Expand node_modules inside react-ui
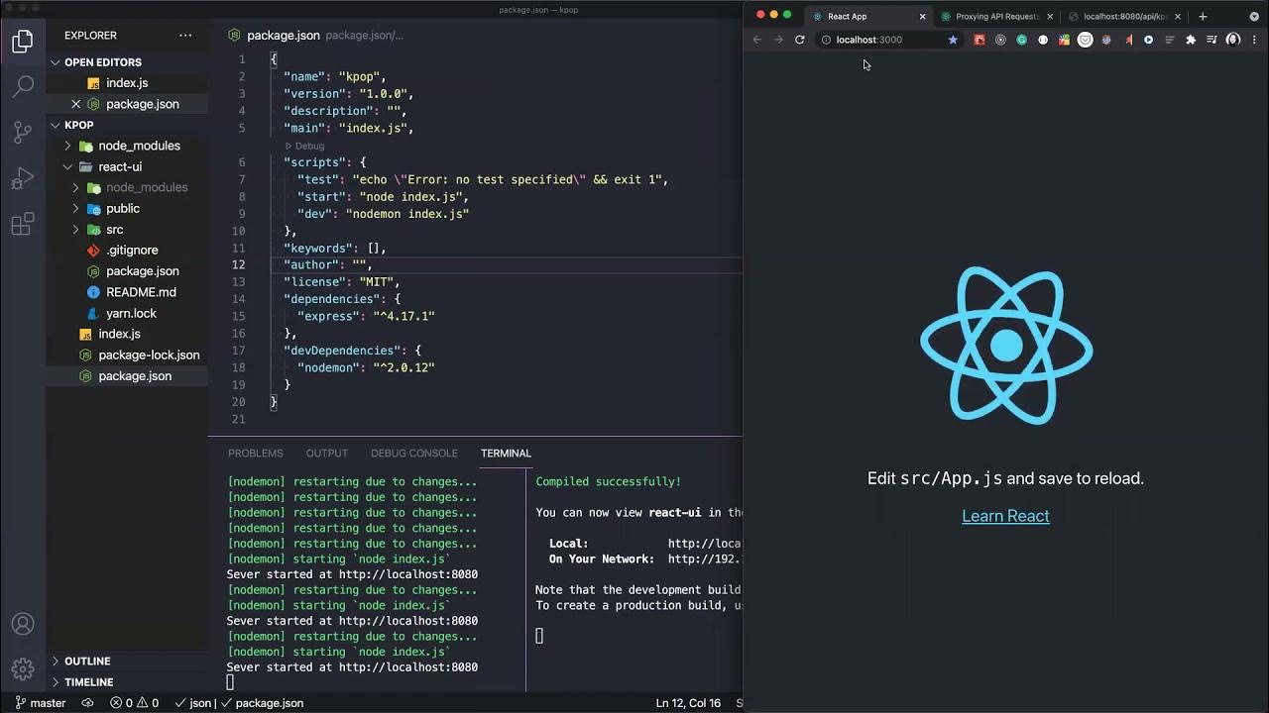 [x=75, y=187]
